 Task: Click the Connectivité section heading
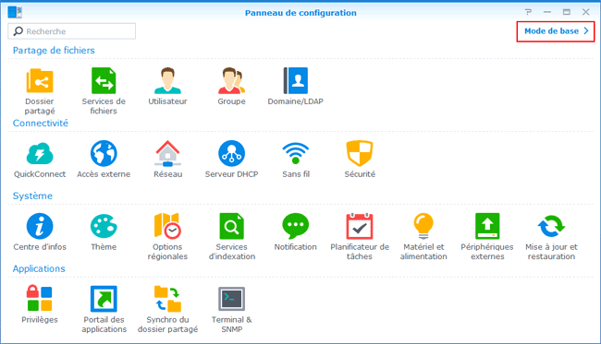(x=41, y=123)
